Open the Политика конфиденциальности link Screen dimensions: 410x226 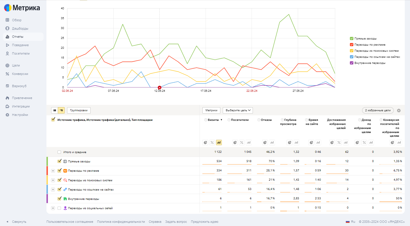(x=121, y=222)
